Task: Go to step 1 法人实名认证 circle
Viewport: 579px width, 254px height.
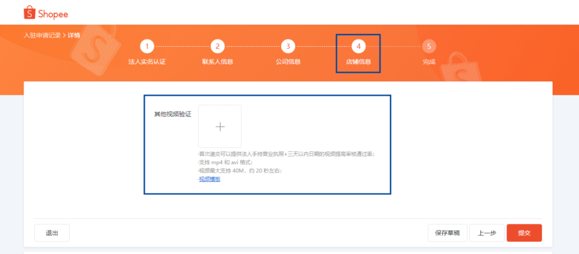Action: pyautogui.click(x=147, y=47)
